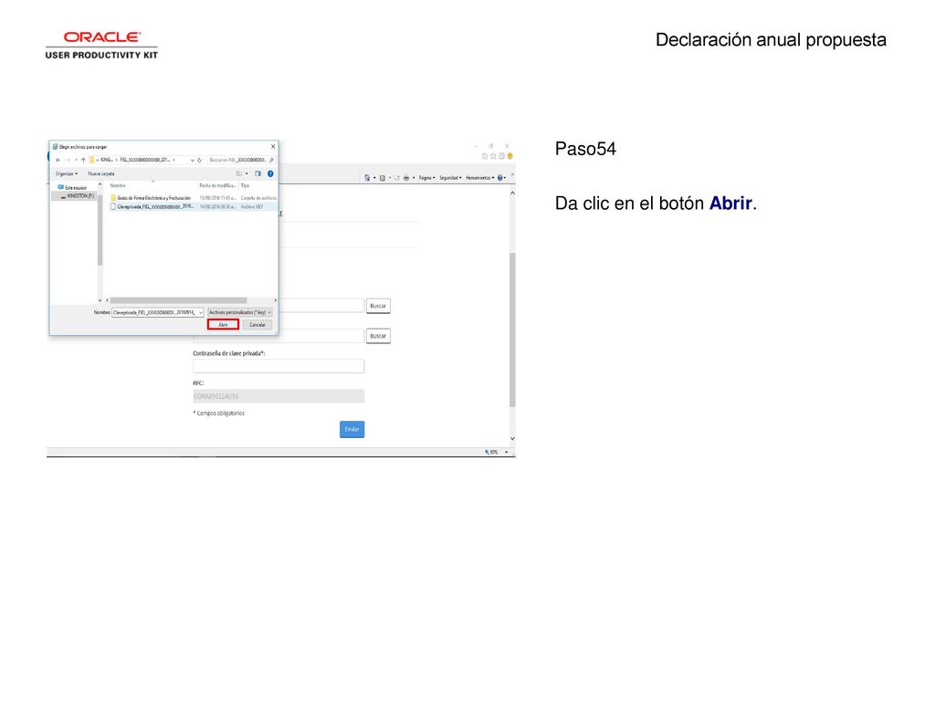Image resolution: width=935 pixels, height=701 pixels.
Task: Open browser settings gear icon
Action: tap(501, 156)
